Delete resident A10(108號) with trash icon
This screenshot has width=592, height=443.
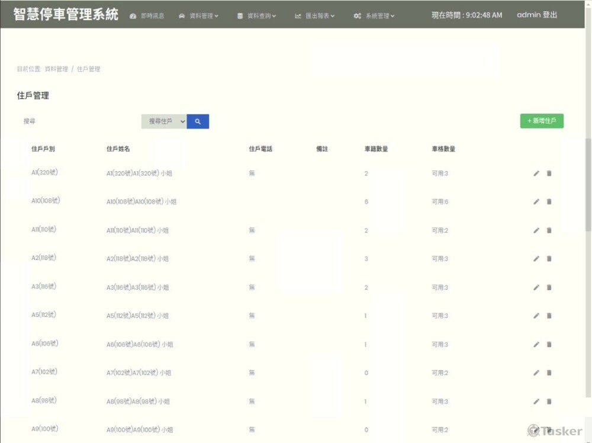pos(549,202)
